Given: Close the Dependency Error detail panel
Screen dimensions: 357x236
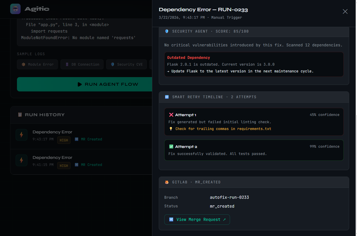Looking at the screenshot, I should [345, 11].
